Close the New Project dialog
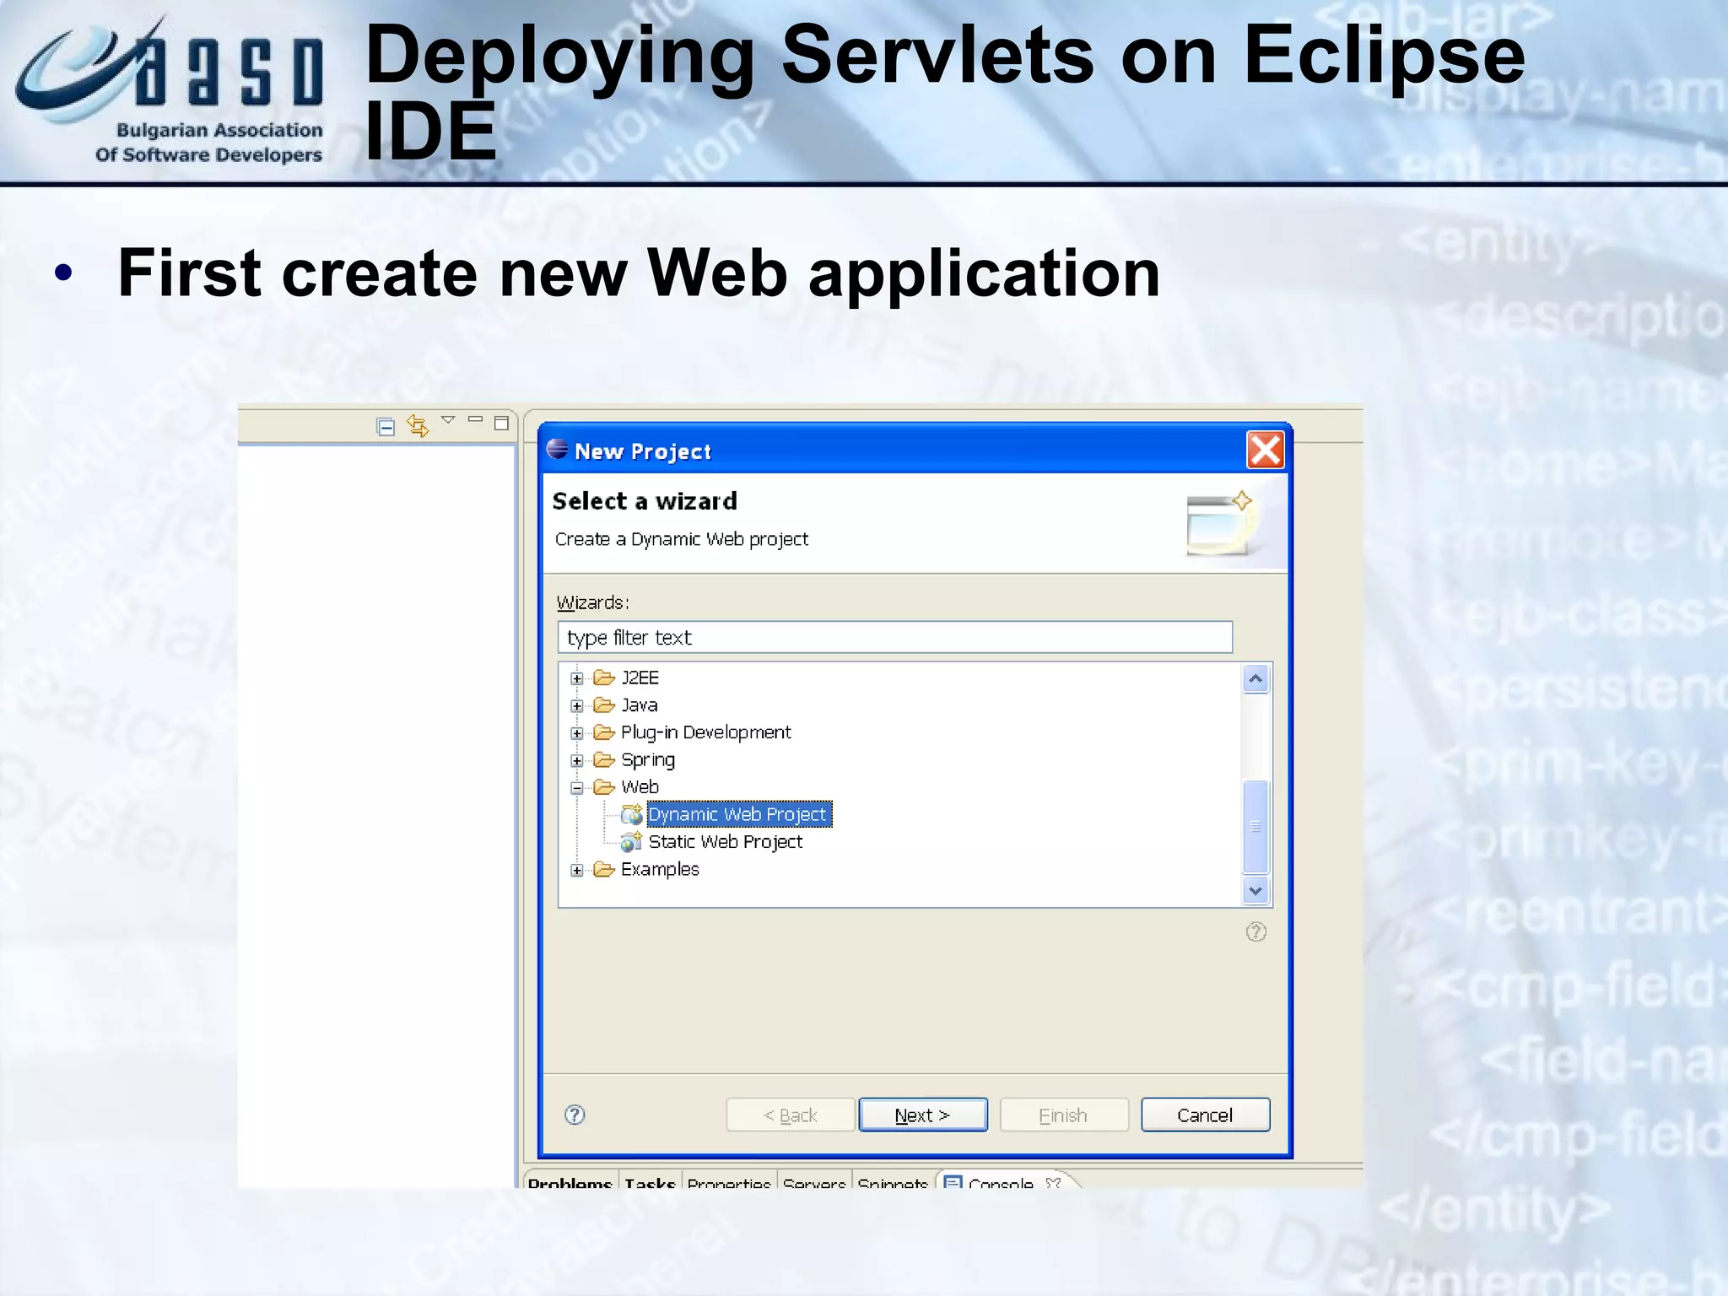Screen dimensions: 1728x1296 (x=1265, y=450)
